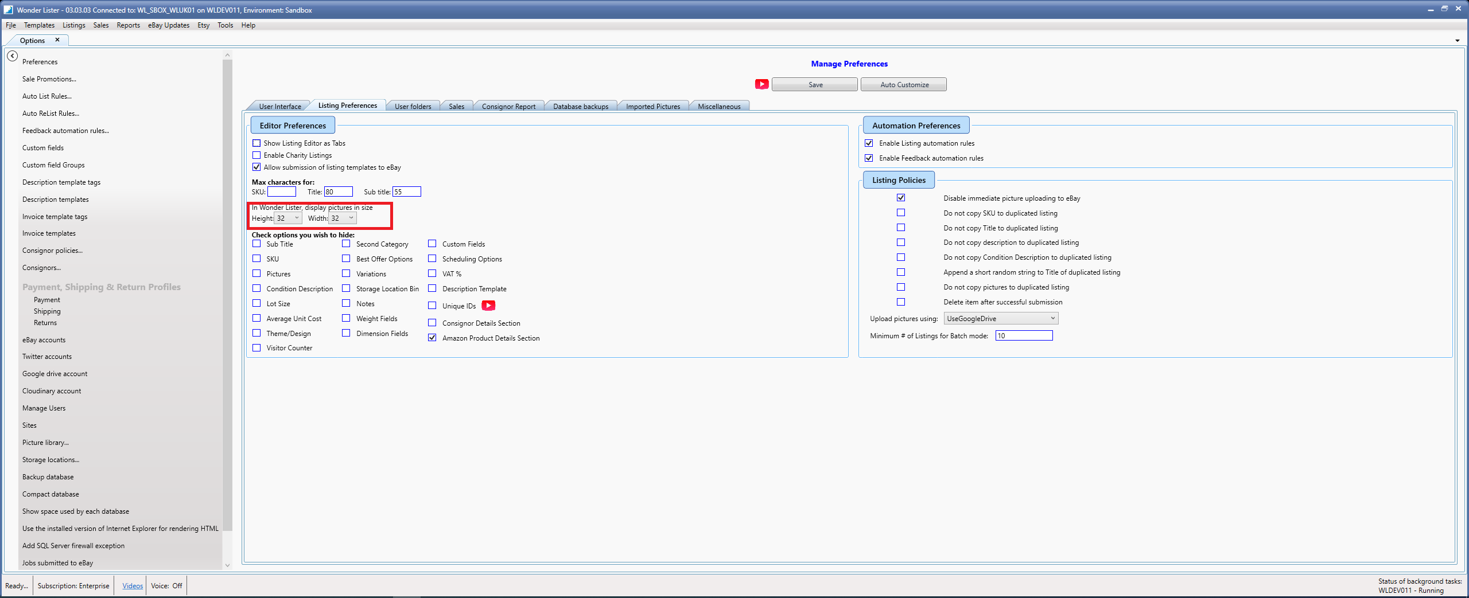This screenshot has height=598, width=1469.
Task: Switch to the User Interface tab
Action: coord(279,106)
